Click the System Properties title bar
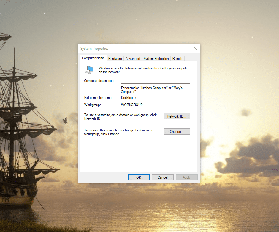Image resolution: width=279 pixels, height=232 pixels. coord(134,49)
